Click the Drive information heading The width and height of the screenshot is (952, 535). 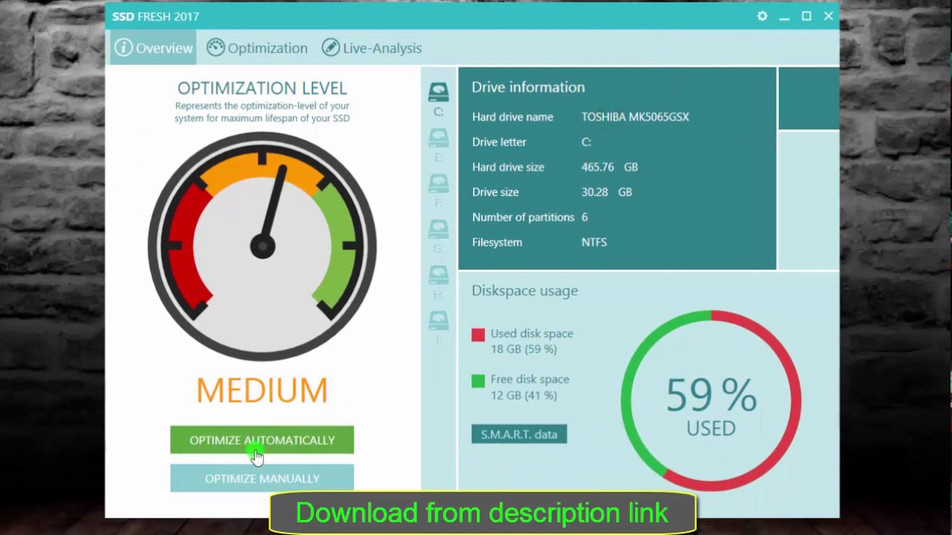(x=528, y=87)
